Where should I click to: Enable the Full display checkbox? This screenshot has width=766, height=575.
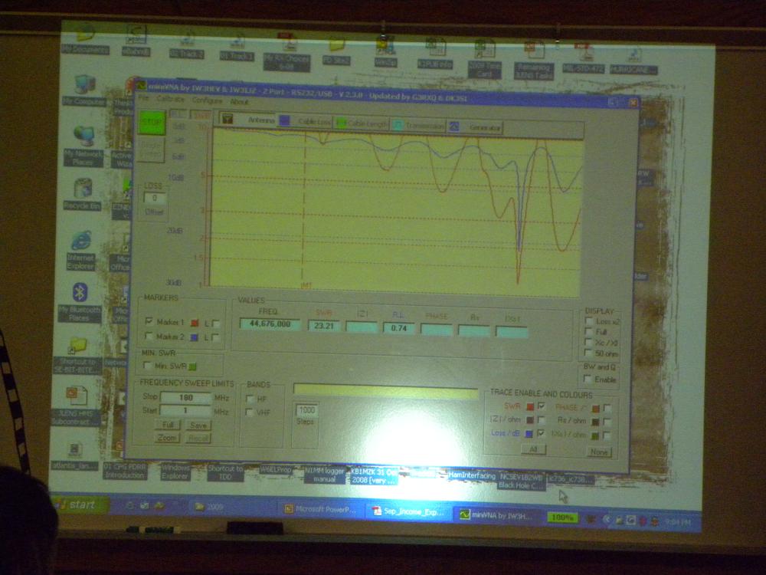pos(589,332)
